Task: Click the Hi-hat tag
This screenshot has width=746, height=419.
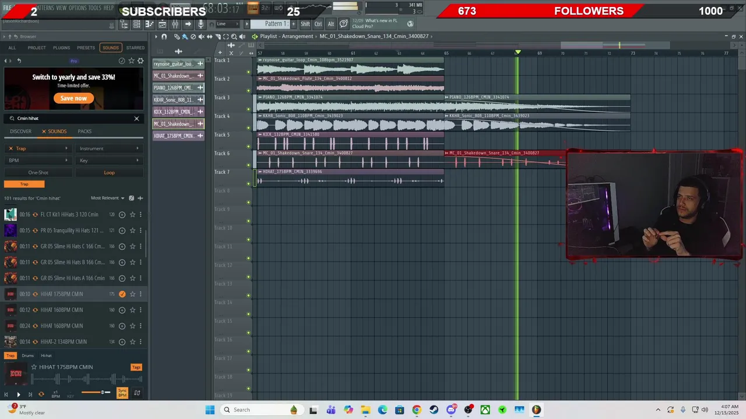Action: point(47,356)
